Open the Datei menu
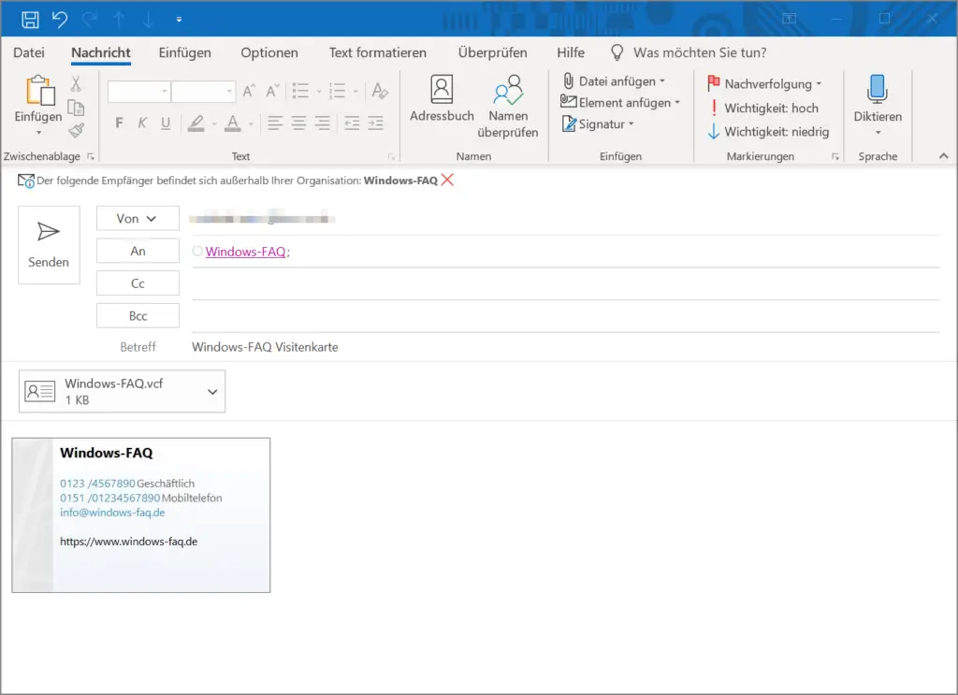The image size is (958, 695). 29,52
